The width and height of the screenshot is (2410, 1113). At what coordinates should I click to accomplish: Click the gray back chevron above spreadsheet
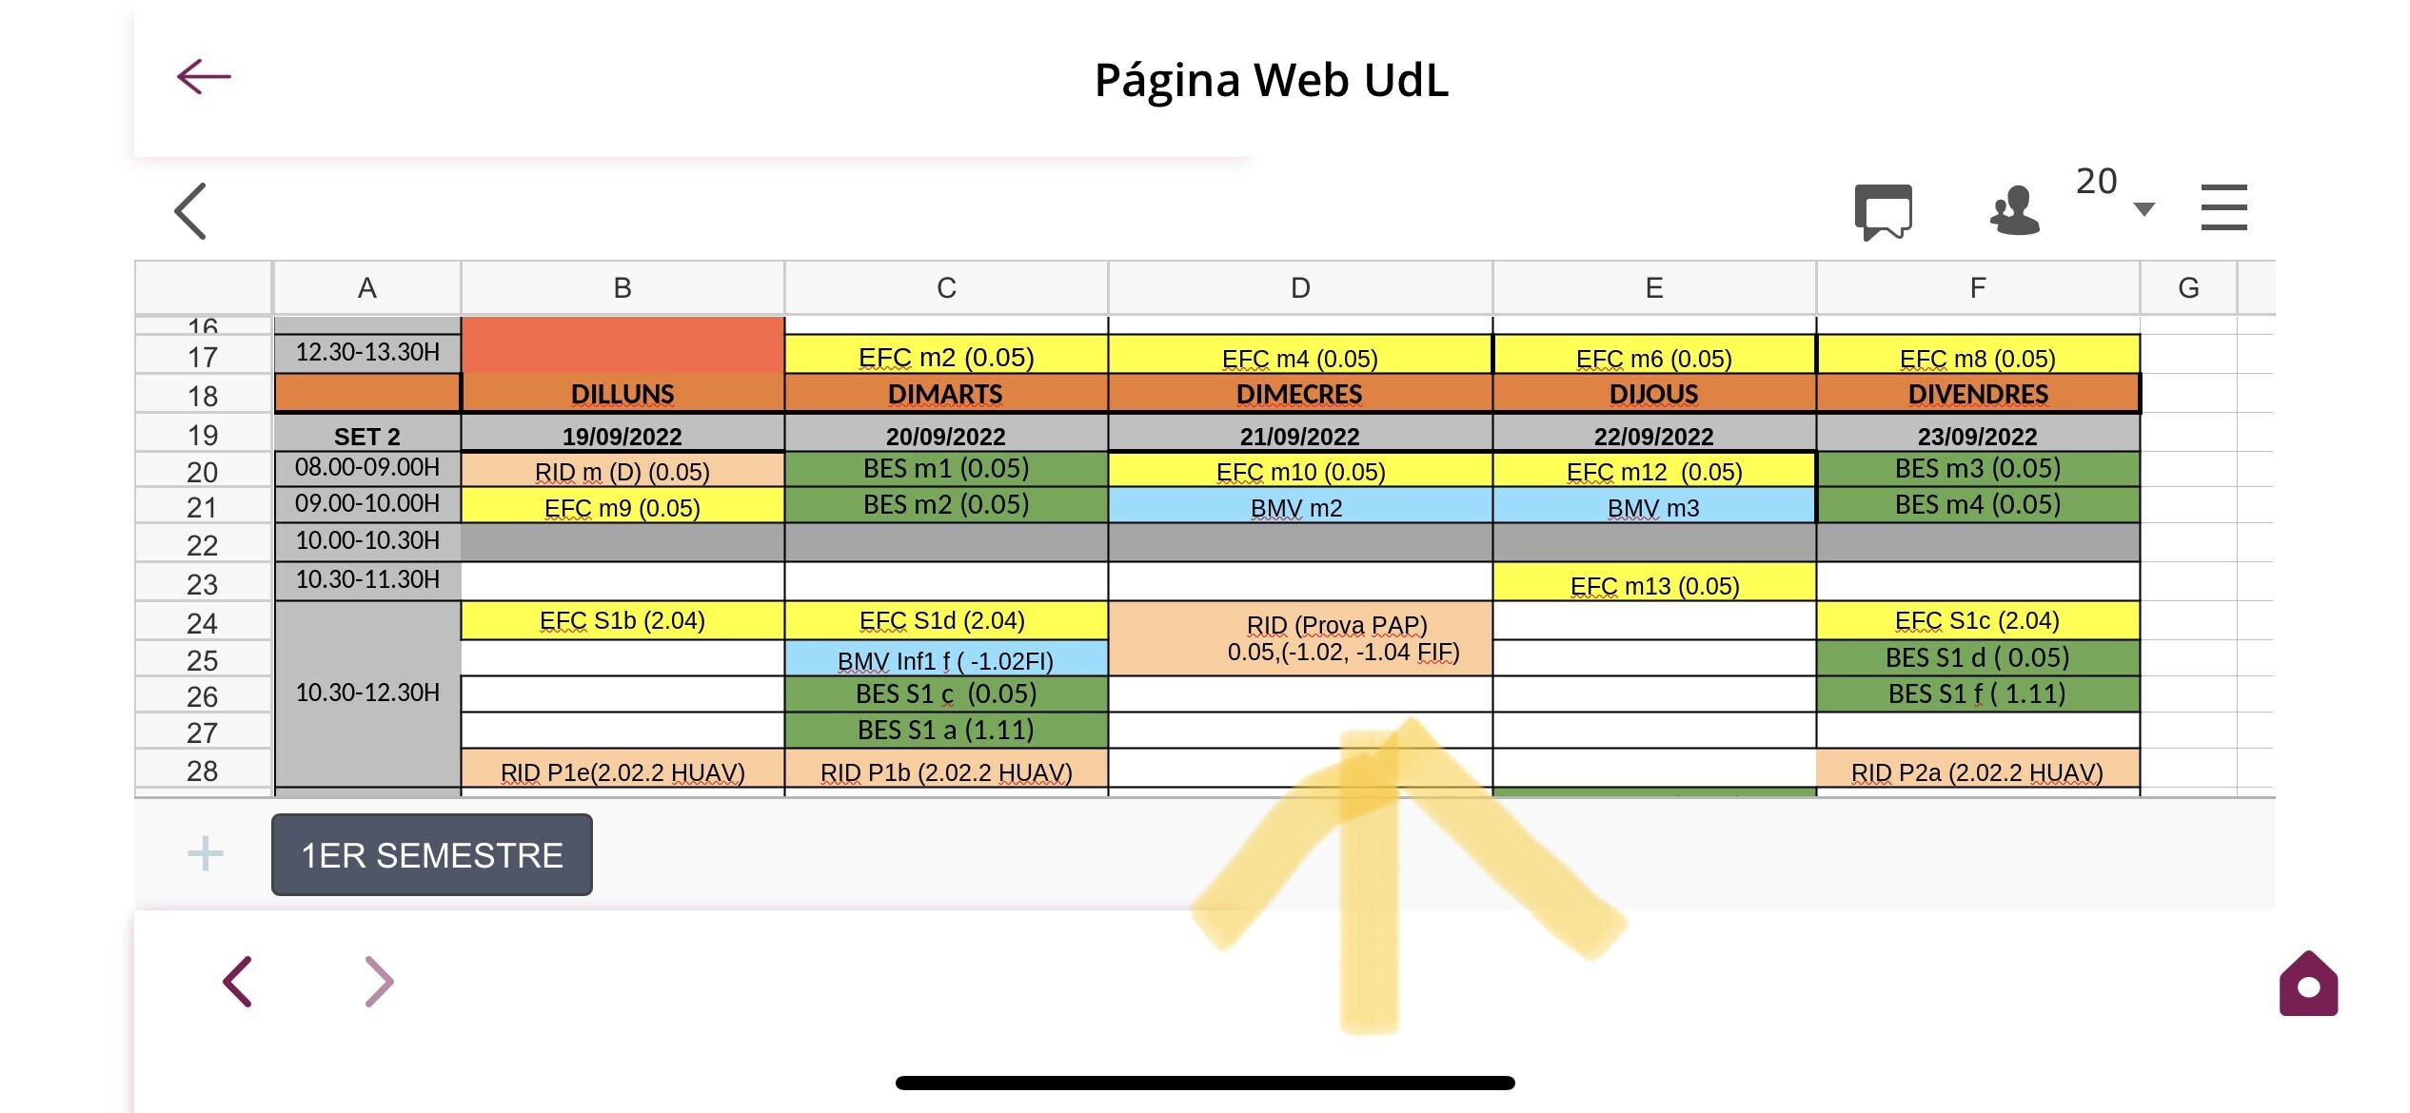click(190, 211)
